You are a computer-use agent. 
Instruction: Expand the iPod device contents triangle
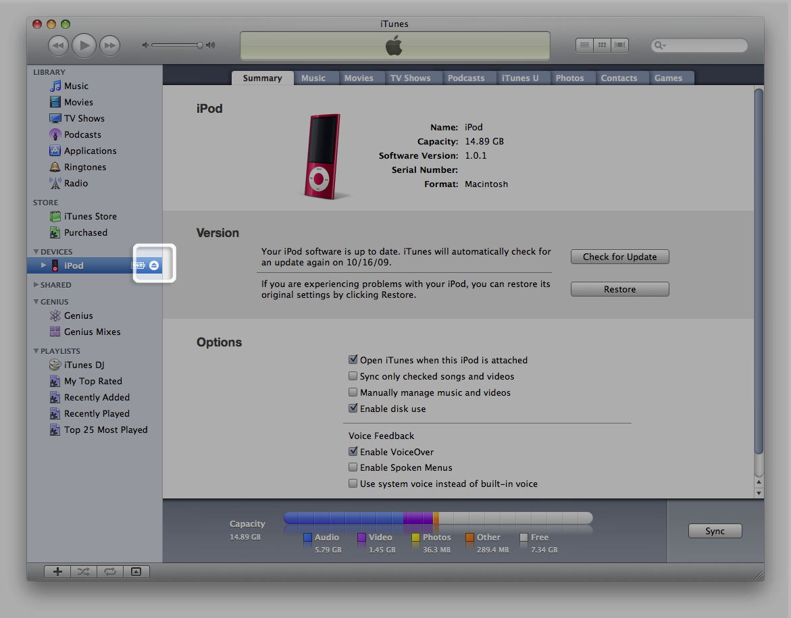click(43, 265)
